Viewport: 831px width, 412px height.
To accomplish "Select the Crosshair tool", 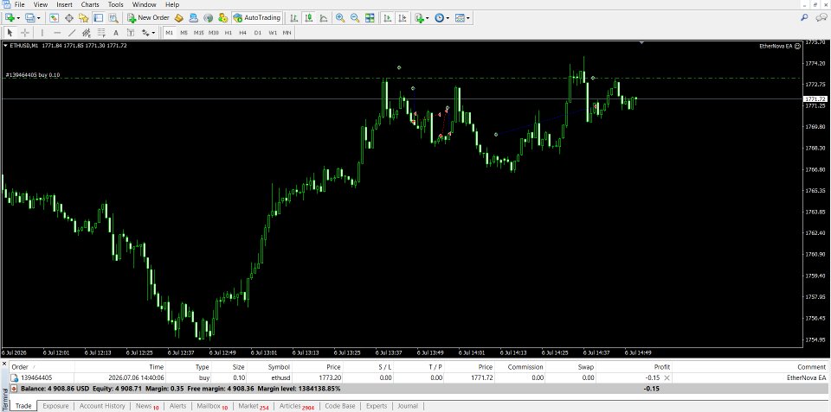I will 25,33.
